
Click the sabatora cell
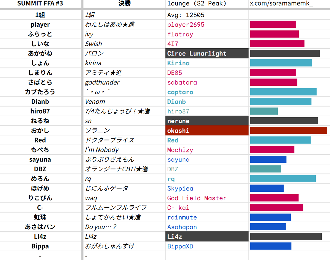click(207, 82)
